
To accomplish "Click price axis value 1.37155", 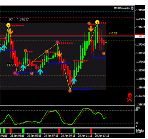I will [x=141, y=53].
